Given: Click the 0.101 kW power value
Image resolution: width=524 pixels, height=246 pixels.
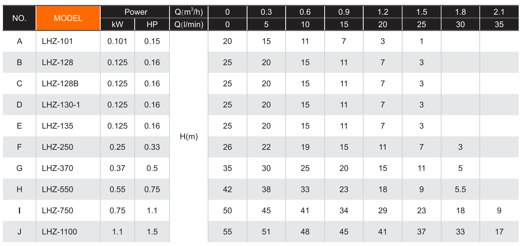Looking at the screenshot, I should click(117, 41).
